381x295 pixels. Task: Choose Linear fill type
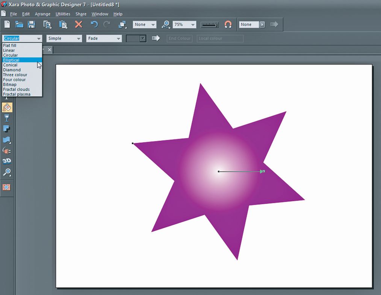point(22,50)
